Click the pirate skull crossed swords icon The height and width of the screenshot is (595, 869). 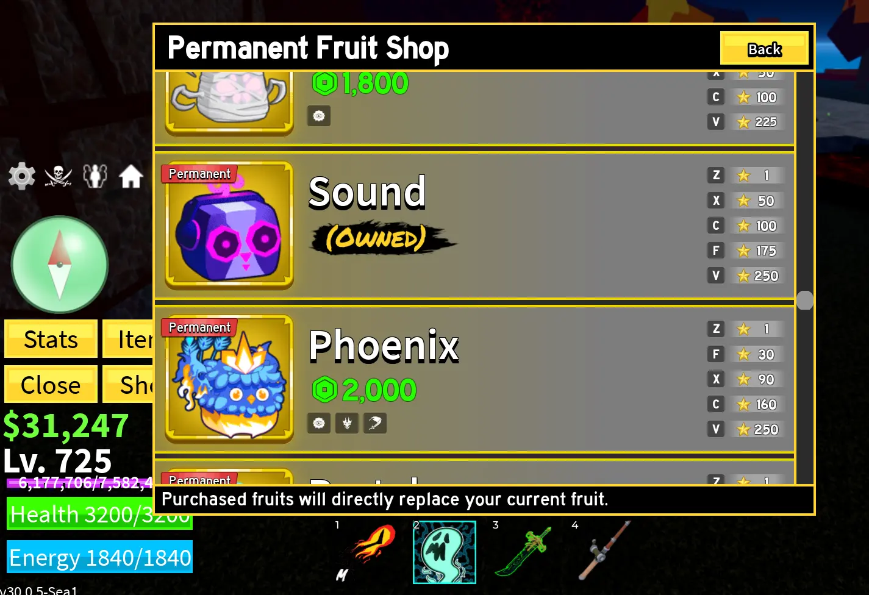[59, 176]
